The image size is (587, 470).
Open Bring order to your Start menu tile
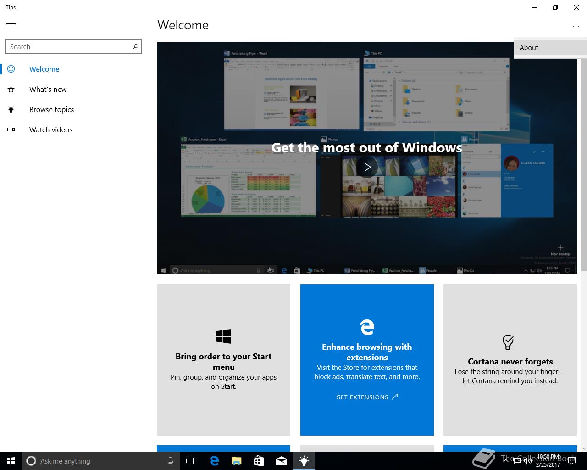(223, 360)
